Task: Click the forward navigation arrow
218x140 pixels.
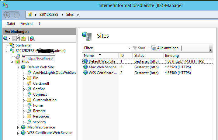Action: (17, 15)
